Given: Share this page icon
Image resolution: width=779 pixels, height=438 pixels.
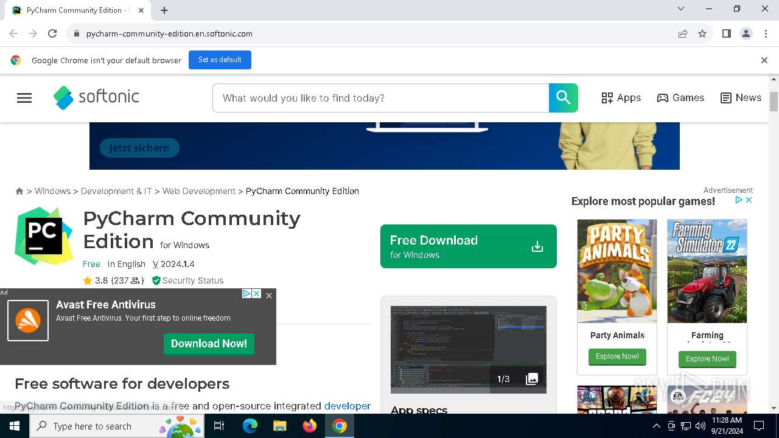Looking at the screenshot, I should (683, 33).
